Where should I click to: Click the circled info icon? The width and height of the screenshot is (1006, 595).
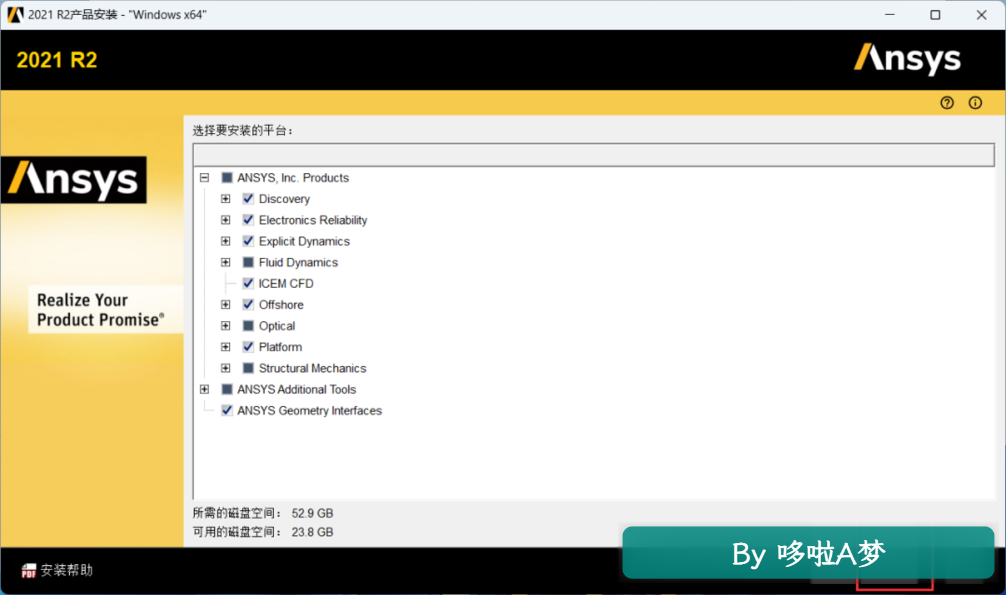[975, 103]
